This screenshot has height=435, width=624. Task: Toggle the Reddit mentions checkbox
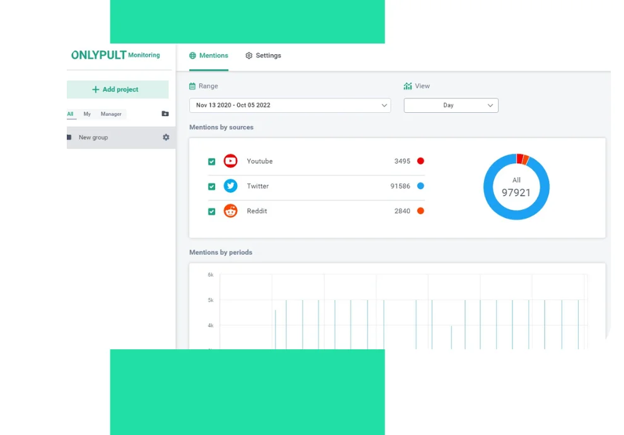tap(212, 211)
